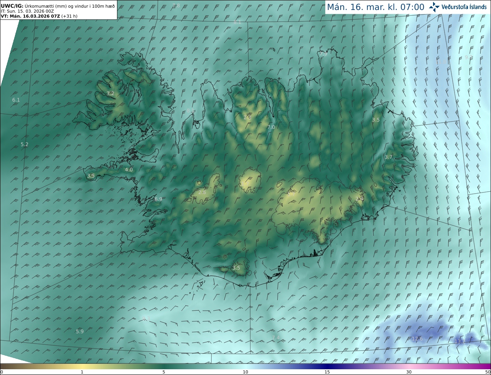491x375 pixels.
Task: Click the 13.2 value in the blue area
Action: (459, 341)
